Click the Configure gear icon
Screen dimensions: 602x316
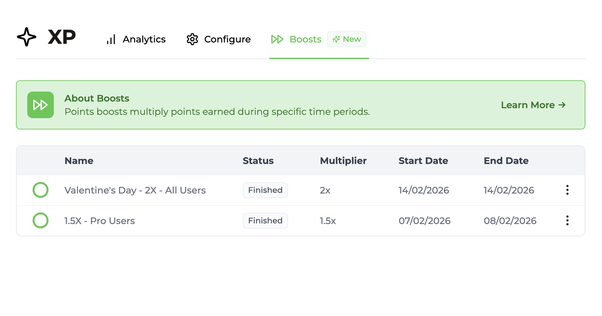(192, 39)
